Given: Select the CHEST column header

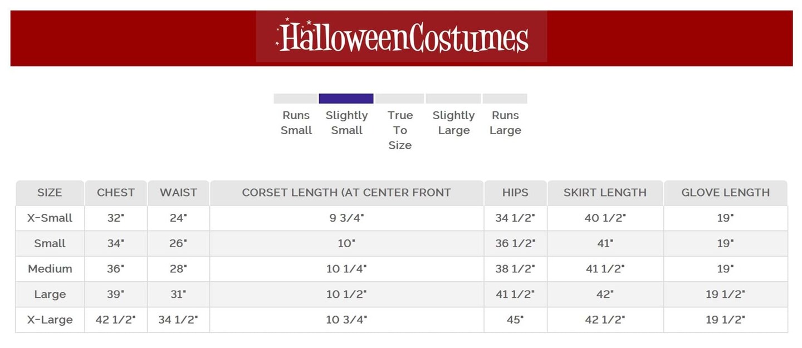Looking at the screenshot, I should 116,193.
